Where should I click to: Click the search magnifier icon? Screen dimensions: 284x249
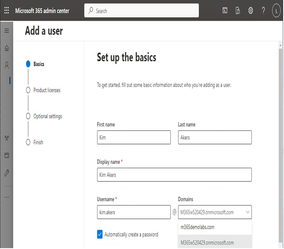[x=91, y=10]
